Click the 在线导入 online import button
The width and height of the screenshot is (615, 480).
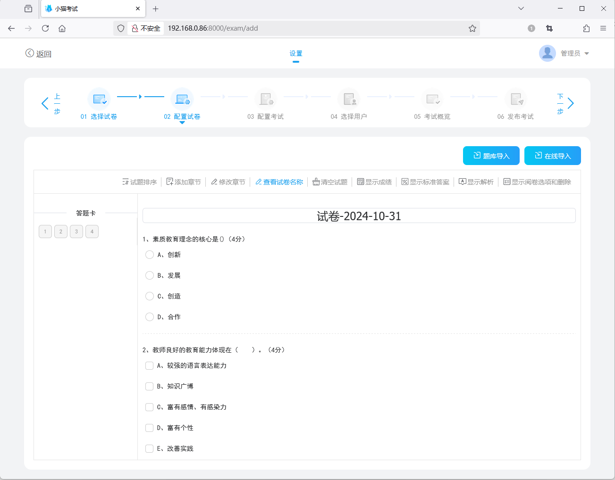click(552, 156)
